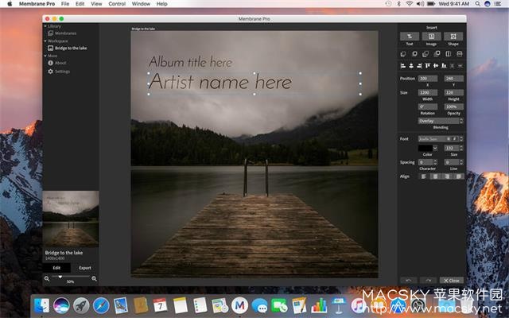The image size is (509, 318).
Task: Click the Rotation input field
Action: (x=428, y=107)
